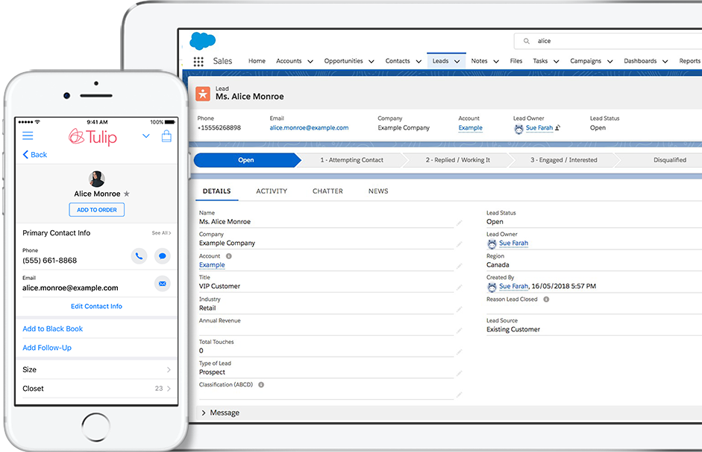Click Sue Farah avatar in Lead Owner detail
Image resolution: width=702 pixels, height=452 pixels.
(x=492, y=243)
